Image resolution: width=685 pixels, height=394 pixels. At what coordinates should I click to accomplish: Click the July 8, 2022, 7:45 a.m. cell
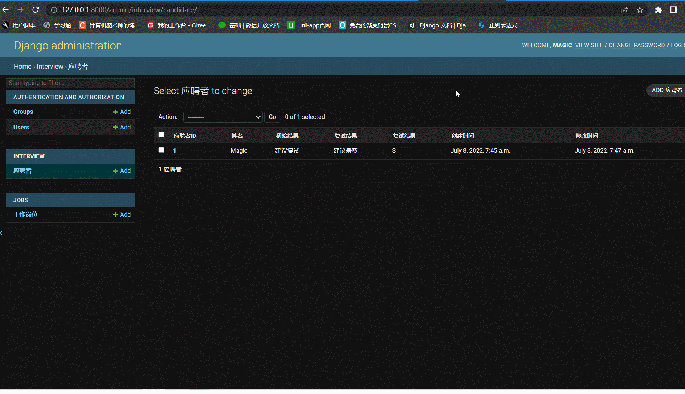point(480,150)
